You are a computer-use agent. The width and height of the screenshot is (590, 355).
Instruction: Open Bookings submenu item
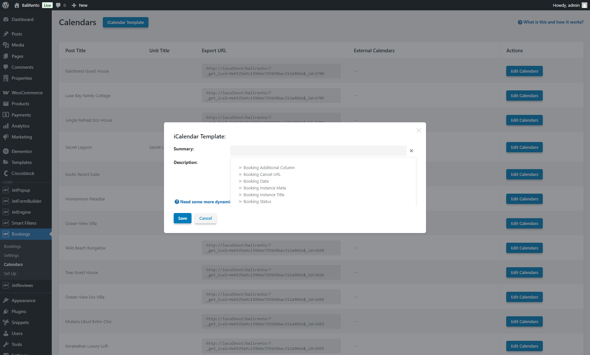(x=12, y=246)
